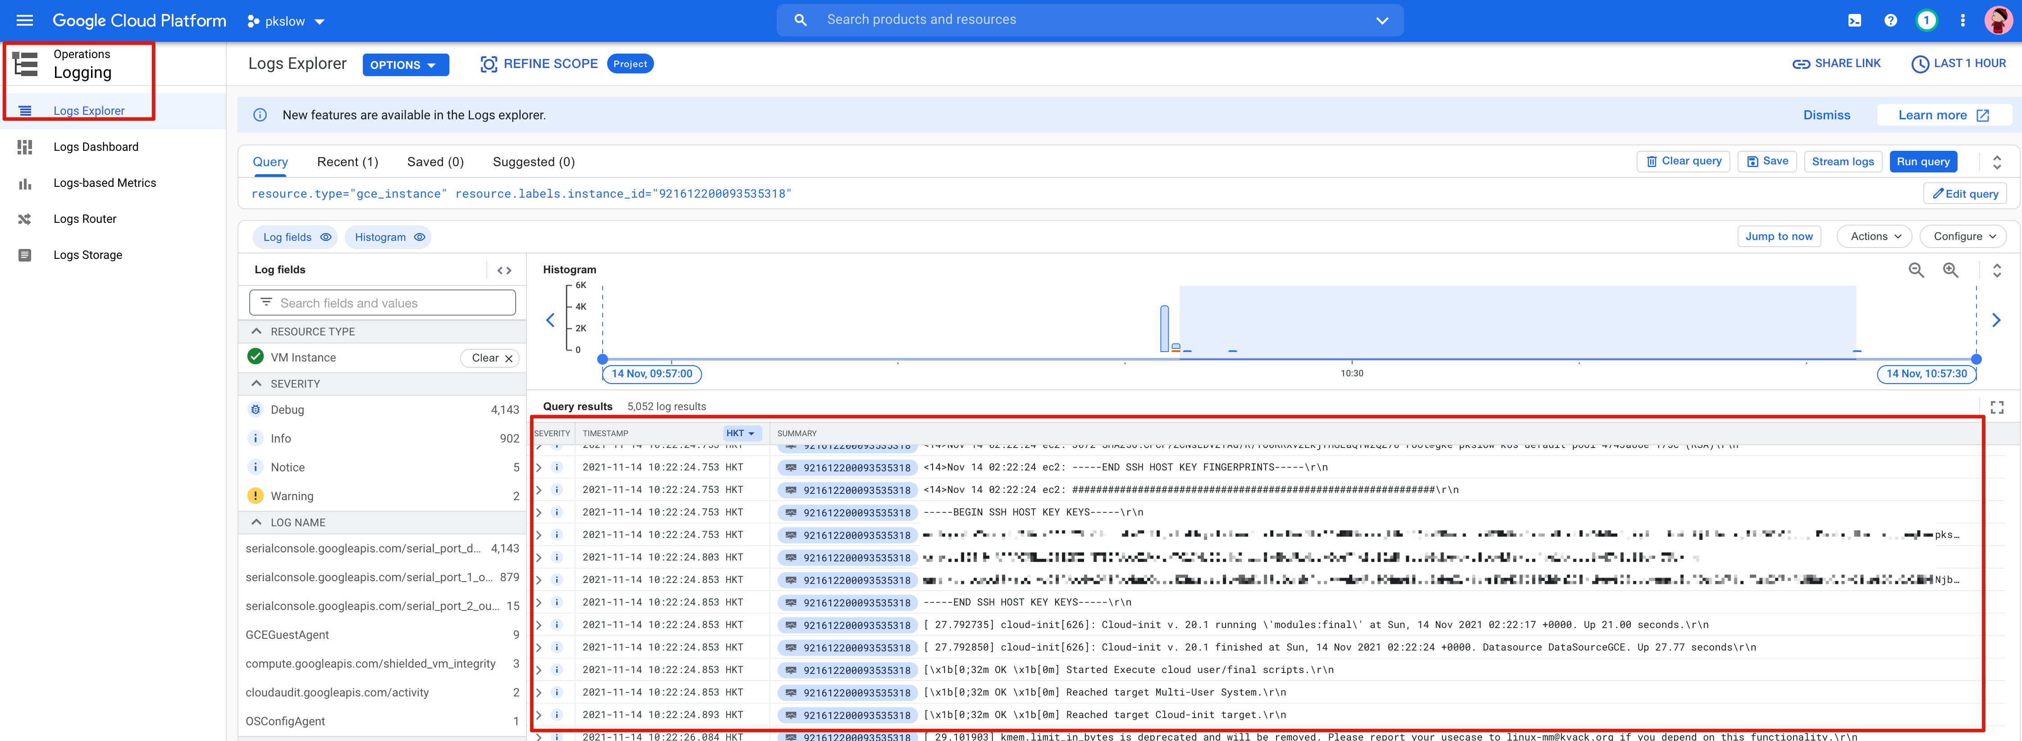
Task: Click the query results fullscreen icon
Action: pos(1997,407)
